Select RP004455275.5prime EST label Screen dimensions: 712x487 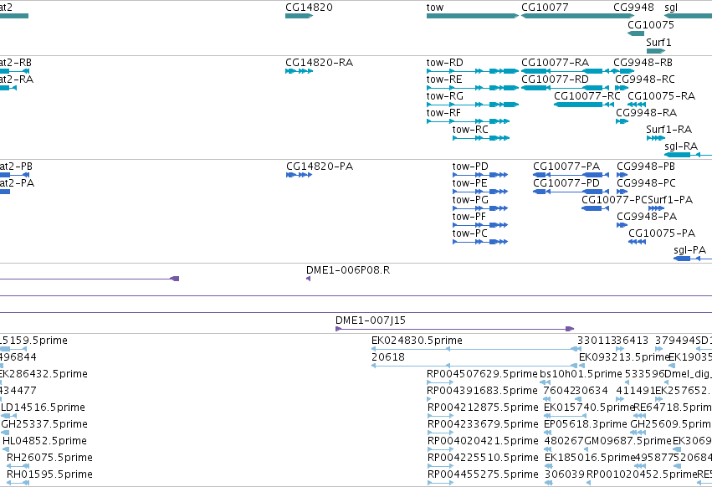(483, 475)
